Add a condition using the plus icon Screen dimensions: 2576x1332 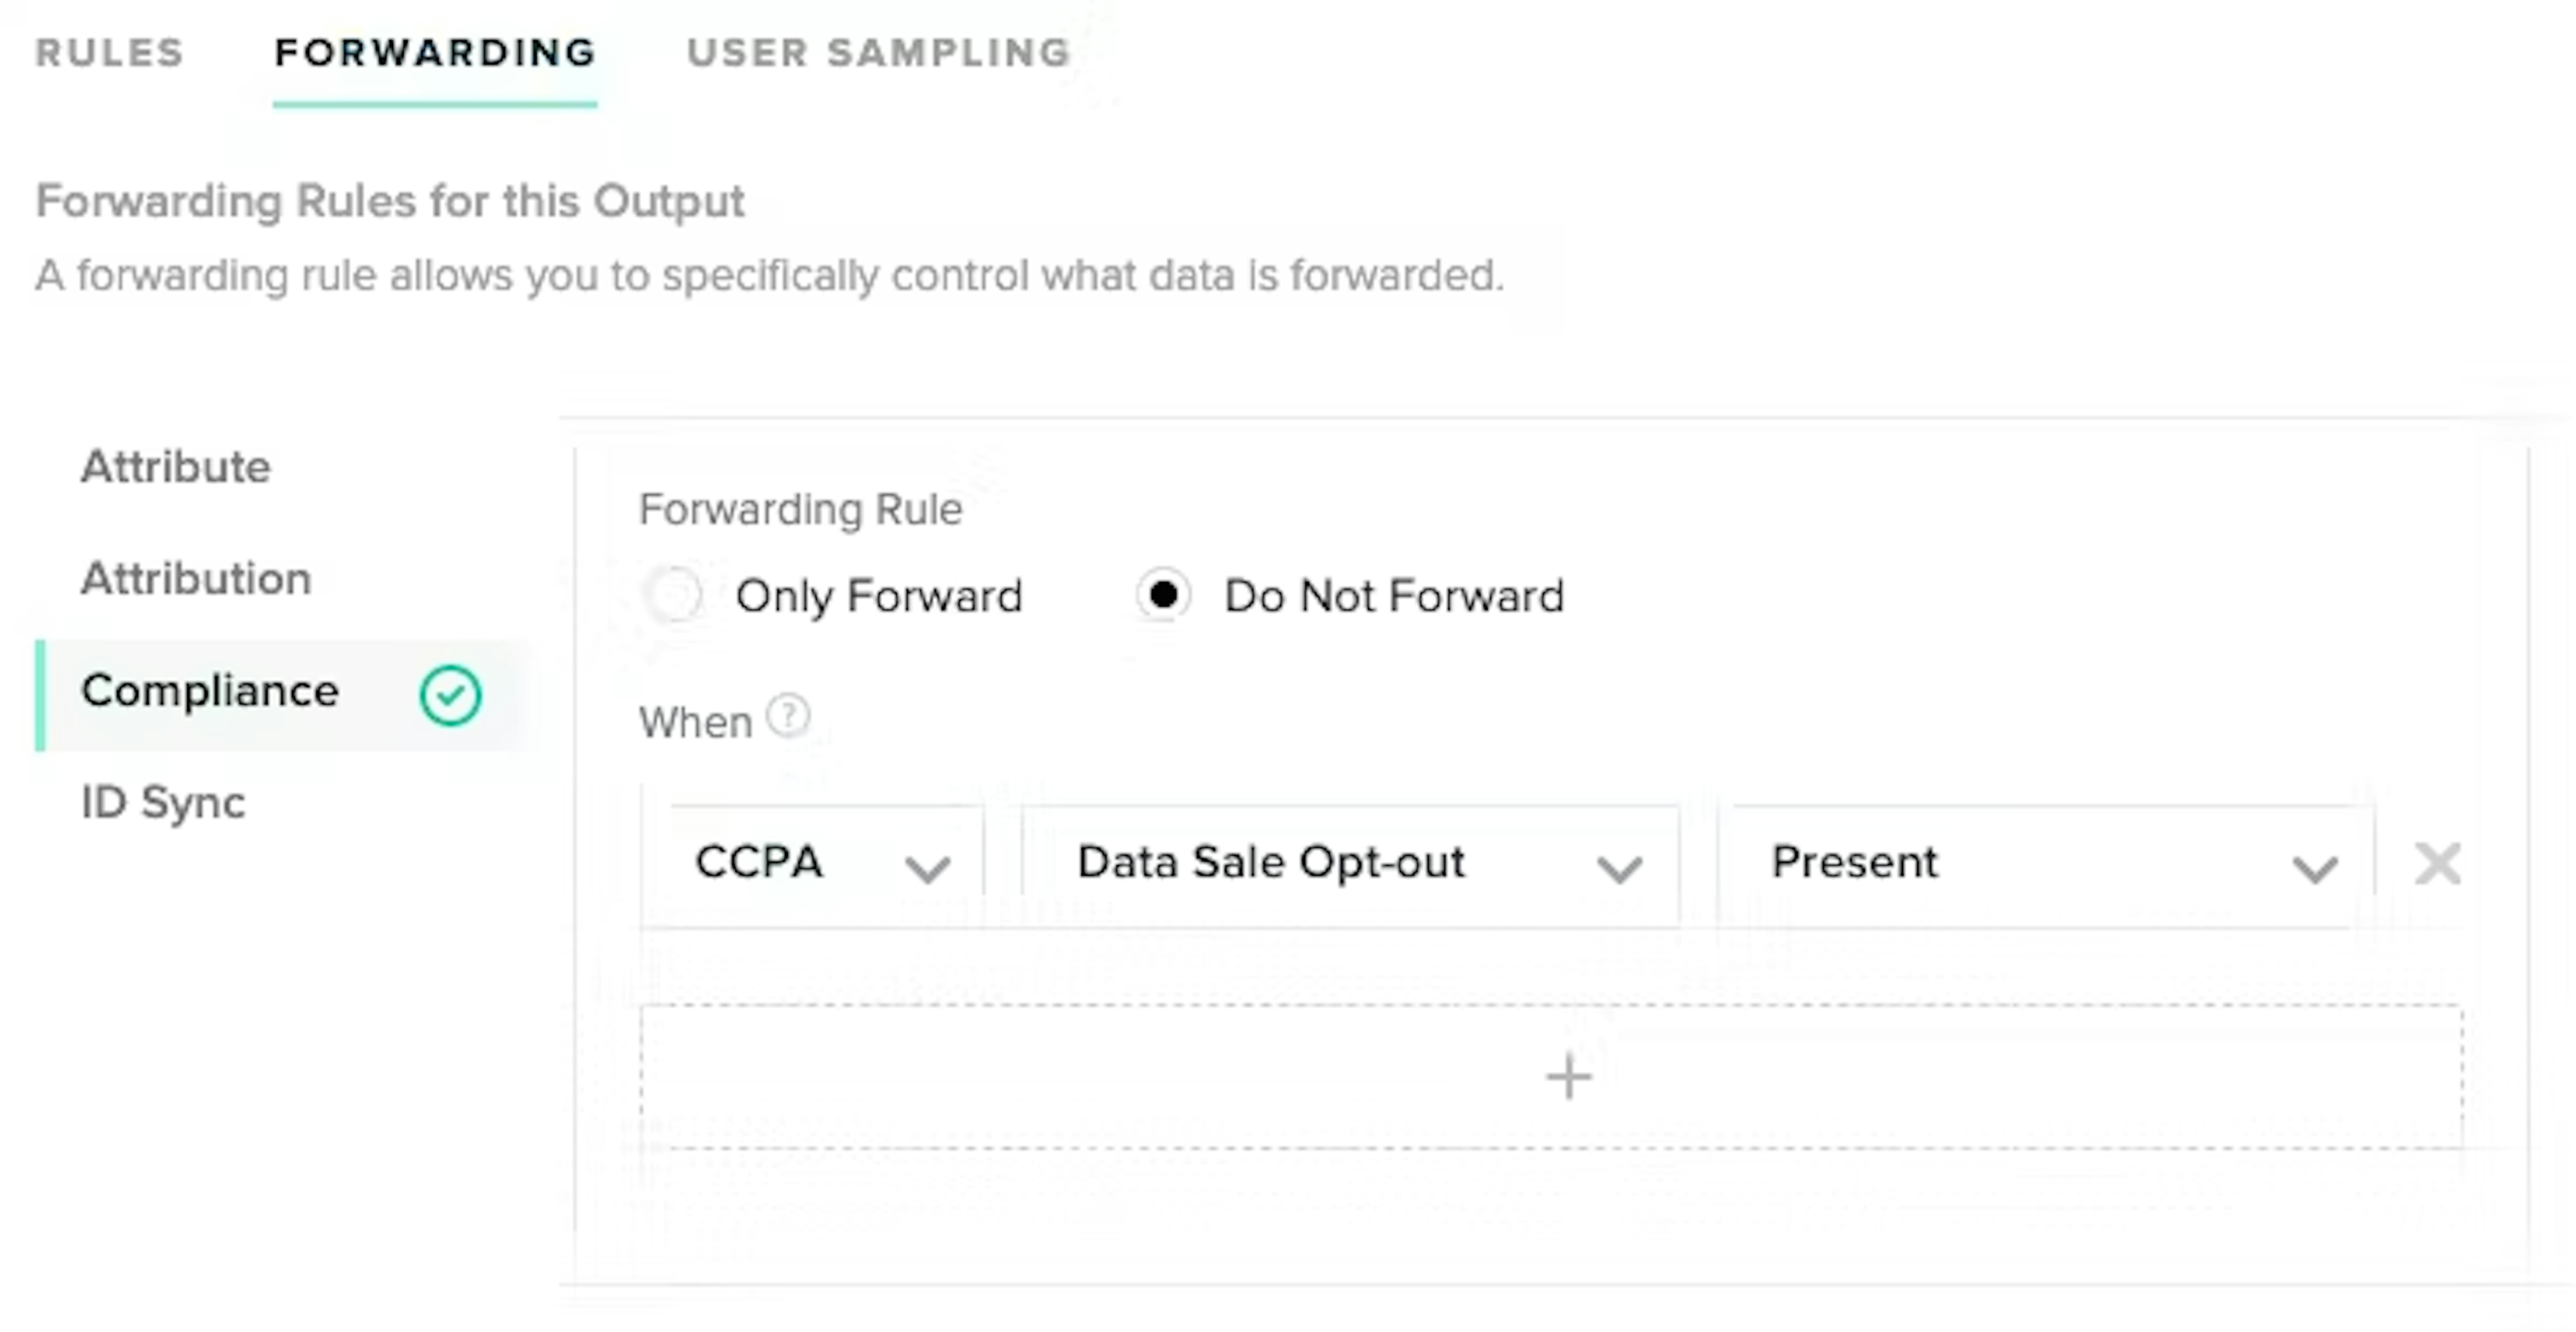1566,1077
